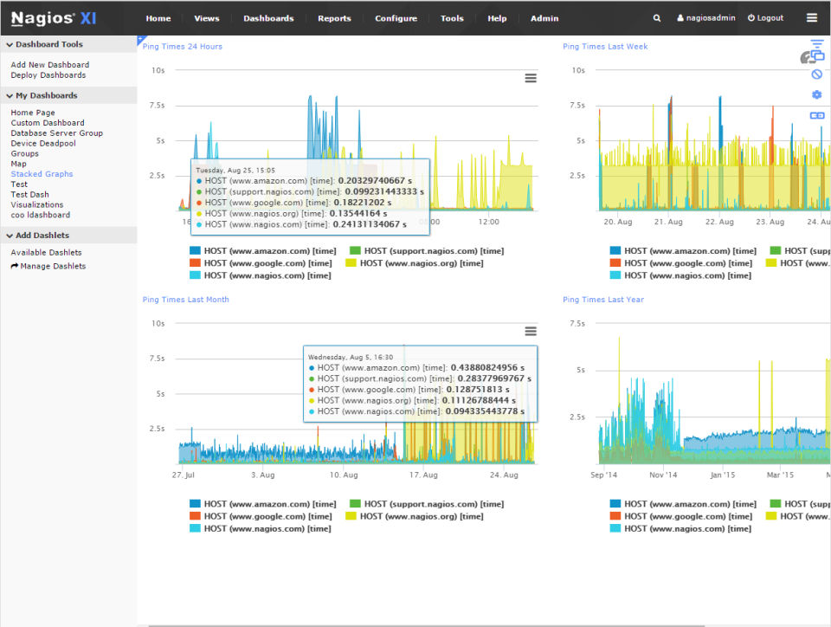Open Add New Dashboard link
This screenshot has width=831, height=627.
pos(49,65)
